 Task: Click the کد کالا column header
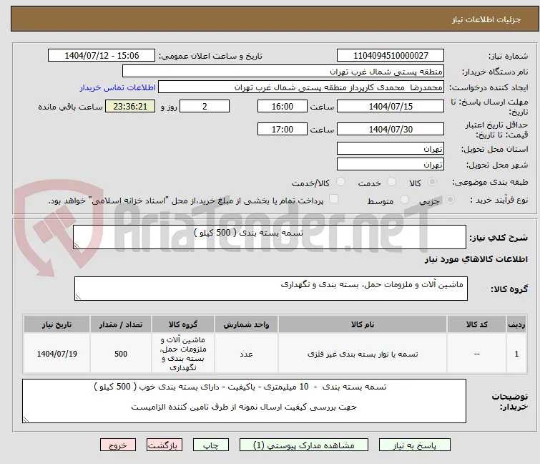pos(476,324)
